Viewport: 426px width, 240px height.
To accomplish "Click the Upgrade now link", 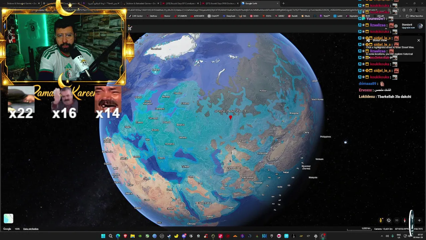I will [408, 28].
